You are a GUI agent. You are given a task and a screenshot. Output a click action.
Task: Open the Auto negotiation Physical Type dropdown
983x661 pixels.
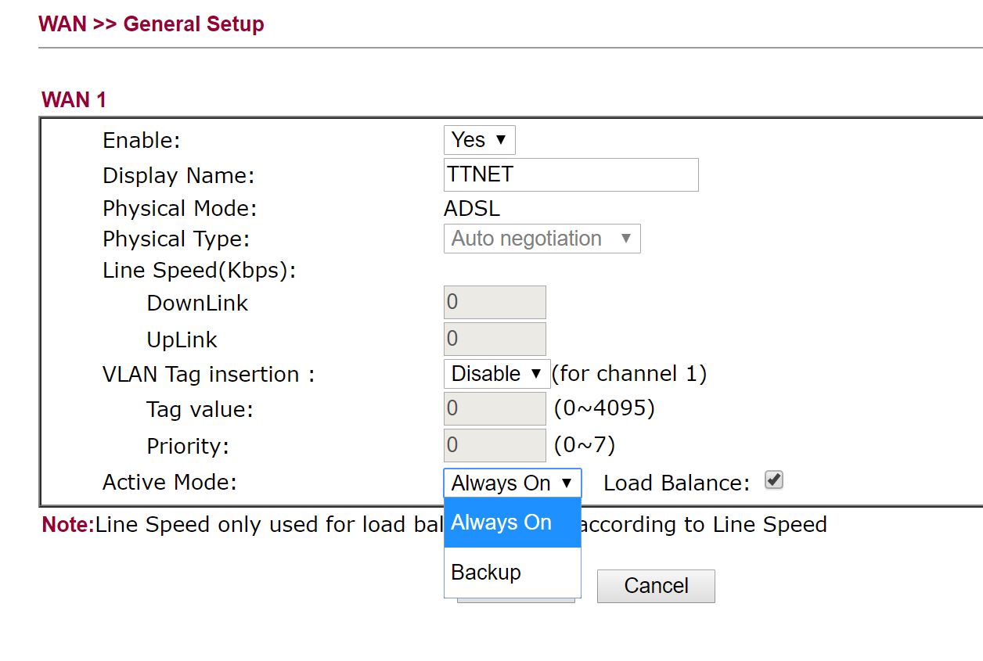(542, 239)
